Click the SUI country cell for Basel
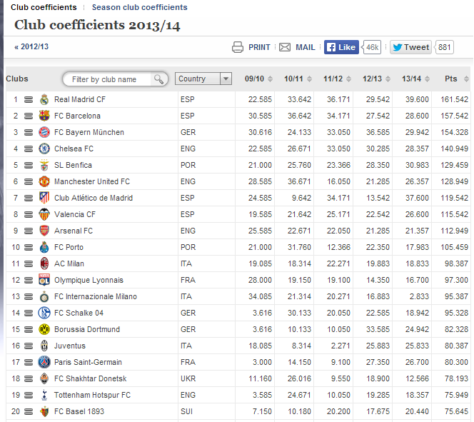 [x=186, y=411]
